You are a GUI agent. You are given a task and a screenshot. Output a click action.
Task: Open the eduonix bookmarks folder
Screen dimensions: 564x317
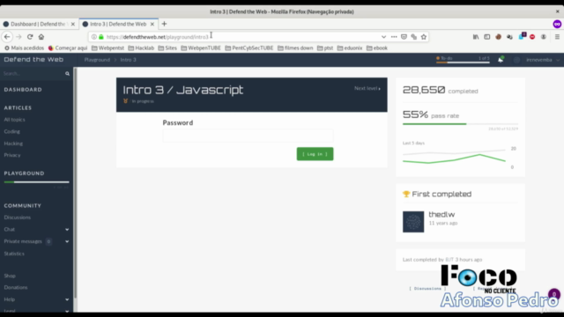pyautogui.click(x=350, y=48)
